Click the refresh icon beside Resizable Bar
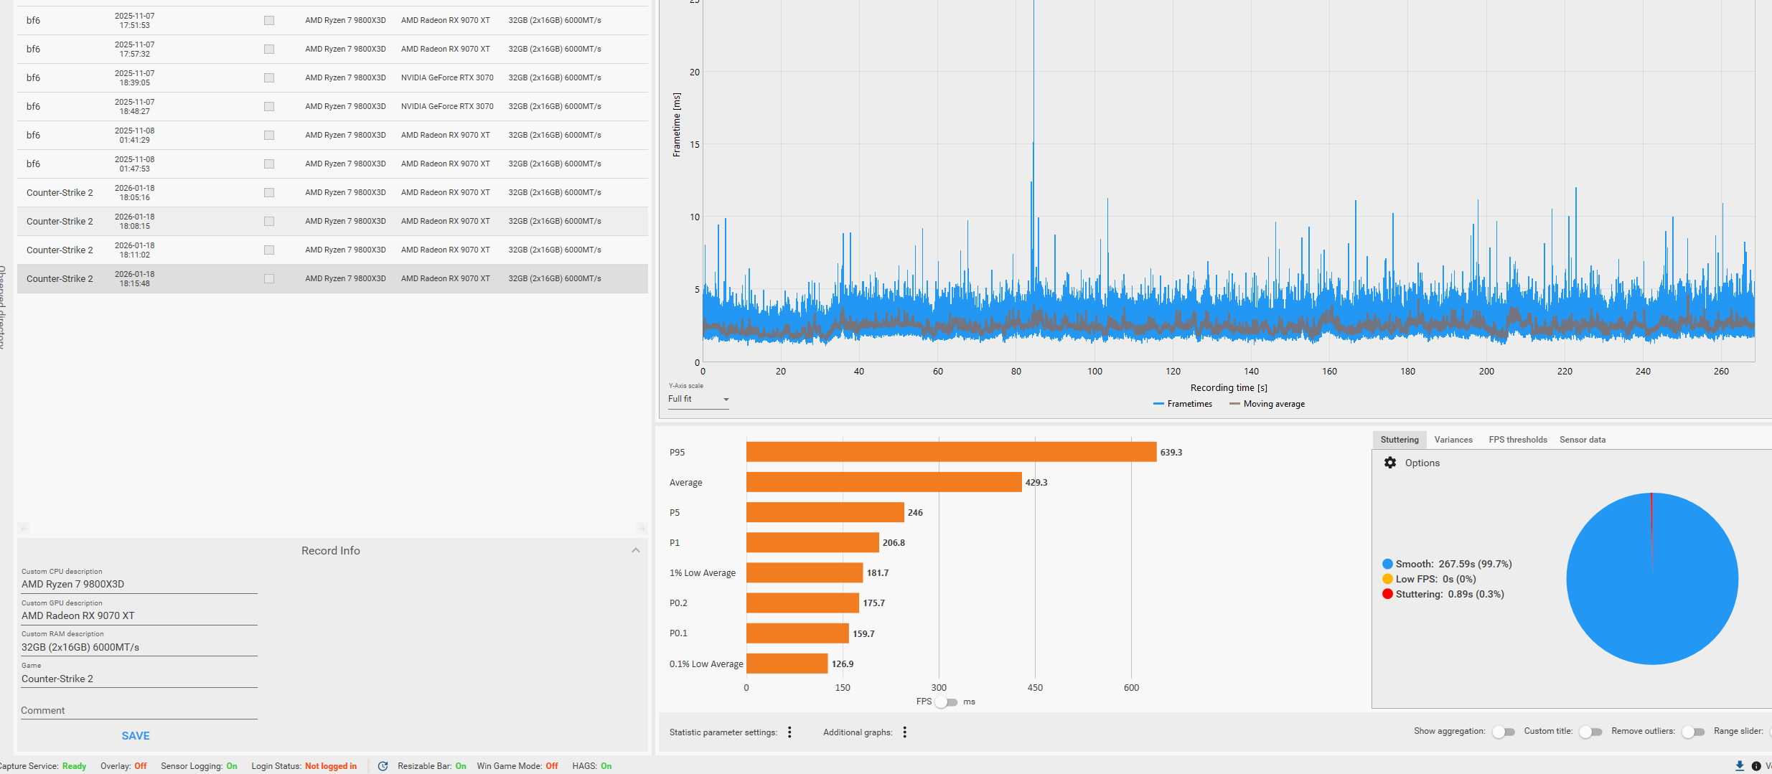The width and height of the screenshot is (1772, 774). point(383,766)
